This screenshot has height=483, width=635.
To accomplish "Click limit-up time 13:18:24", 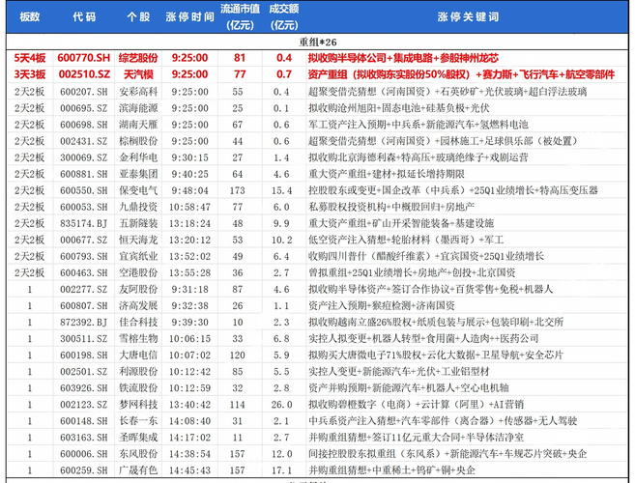I will pos(190,223).
